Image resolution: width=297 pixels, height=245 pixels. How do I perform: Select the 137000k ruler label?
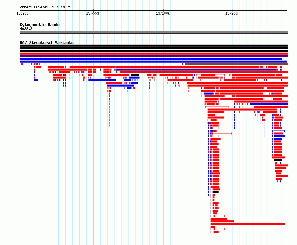click(93, 13)
